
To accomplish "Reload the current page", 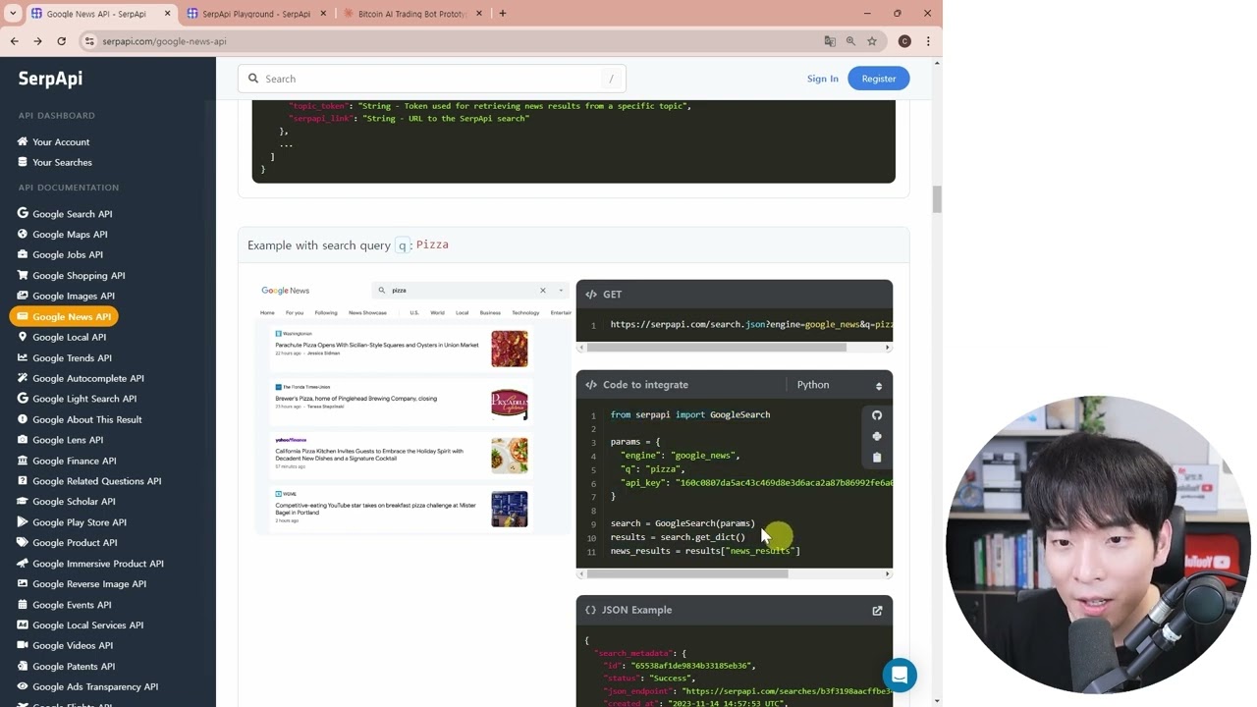I will click(x=61, y=41).
